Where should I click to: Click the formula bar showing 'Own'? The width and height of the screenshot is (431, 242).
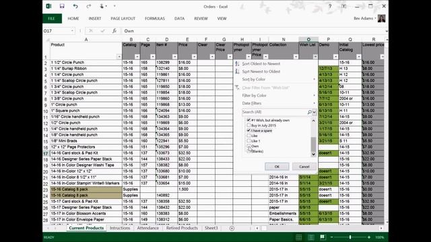253,31
